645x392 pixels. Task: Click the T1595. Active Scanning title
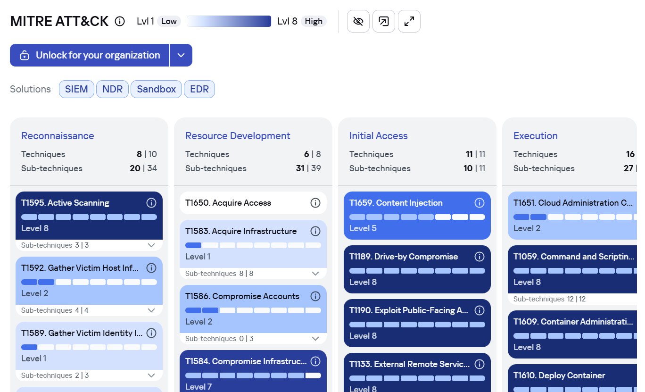click(65, 203)
